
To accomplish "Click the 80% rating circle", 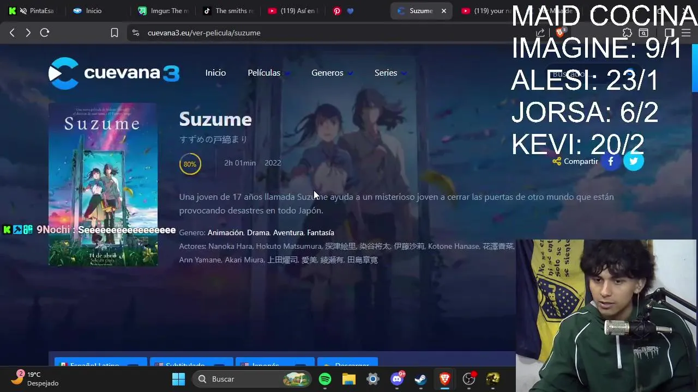I will [x=190, y=164].
